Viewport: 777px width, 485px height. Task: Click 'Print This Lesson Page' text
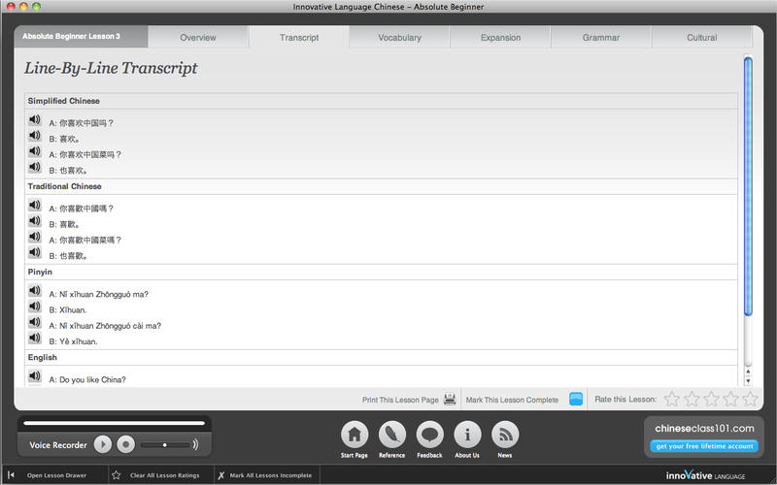[x=400, y=400]
